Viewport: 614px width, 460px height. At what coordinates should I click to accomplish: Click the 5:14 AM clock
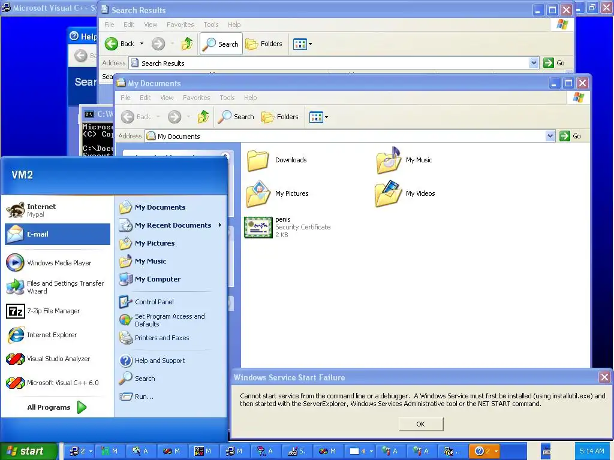592,451
